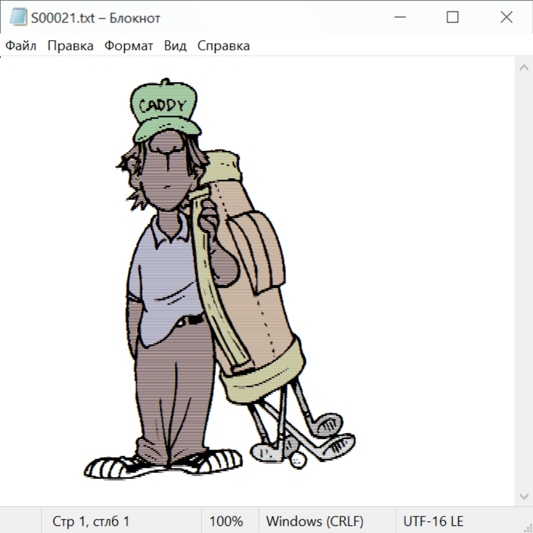Image resolution: width=533 pixels, height=533 pixels.
Task: Expand the Формат menu
Action: tap(129, 46)
